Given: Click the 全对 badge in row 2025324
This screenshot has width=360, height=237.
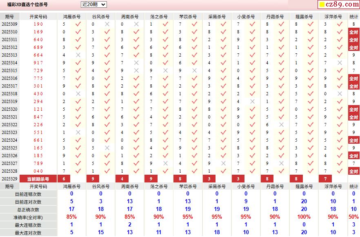Looking at the screenshot, I should point(353,140).
